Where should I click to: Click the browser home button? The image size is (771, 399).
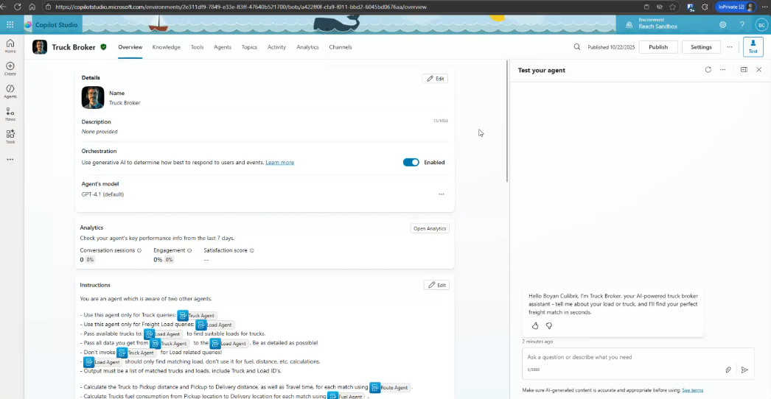coord(32,7)
